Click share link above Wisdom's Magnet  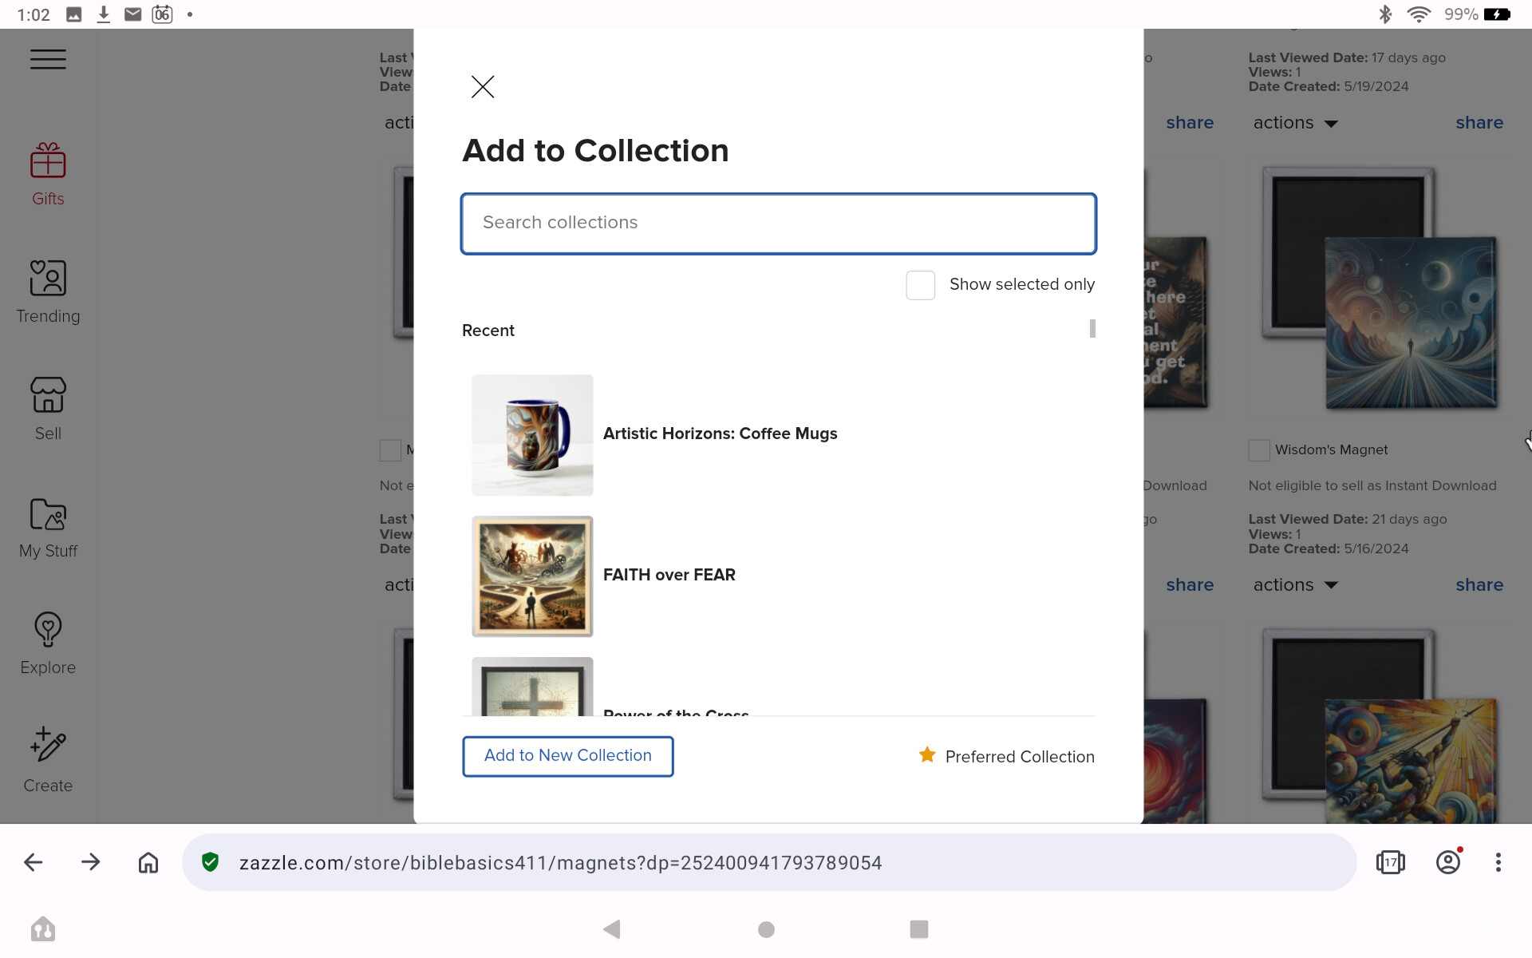1479,123
